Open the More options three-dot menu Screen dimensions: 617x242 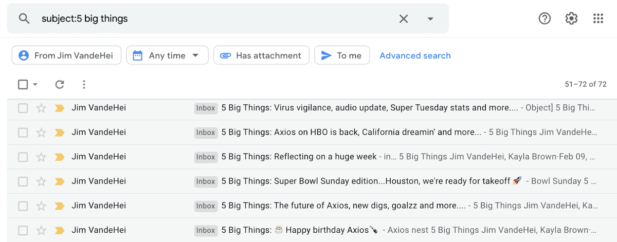(x=84, y=84)
